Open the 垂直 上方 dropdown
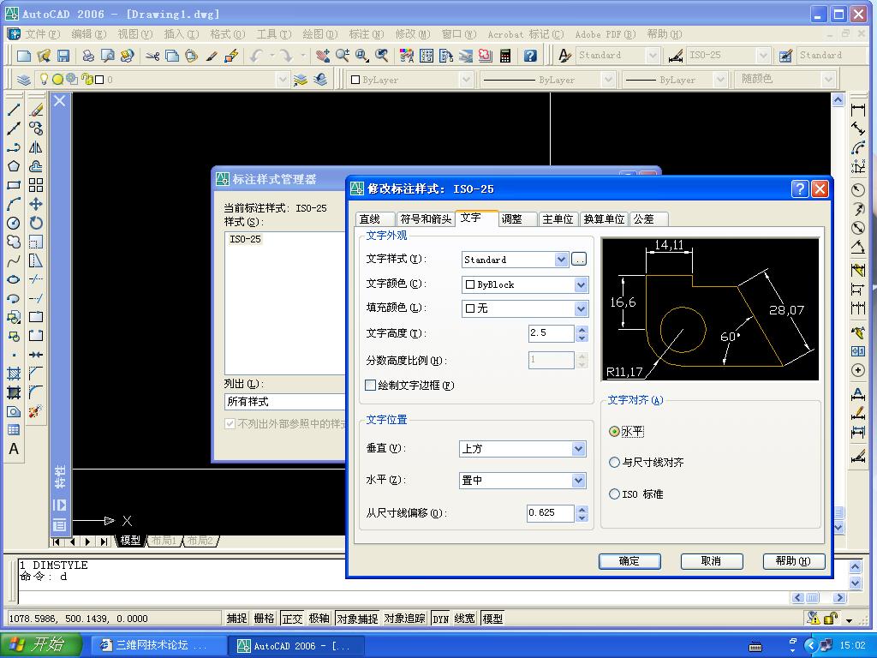877x658 pixels. (578, 449)
